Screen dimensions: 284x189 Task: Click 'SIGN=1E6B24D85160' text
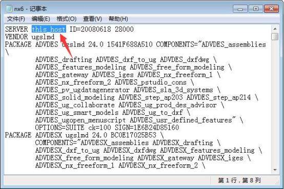click(x=147, y=128)
